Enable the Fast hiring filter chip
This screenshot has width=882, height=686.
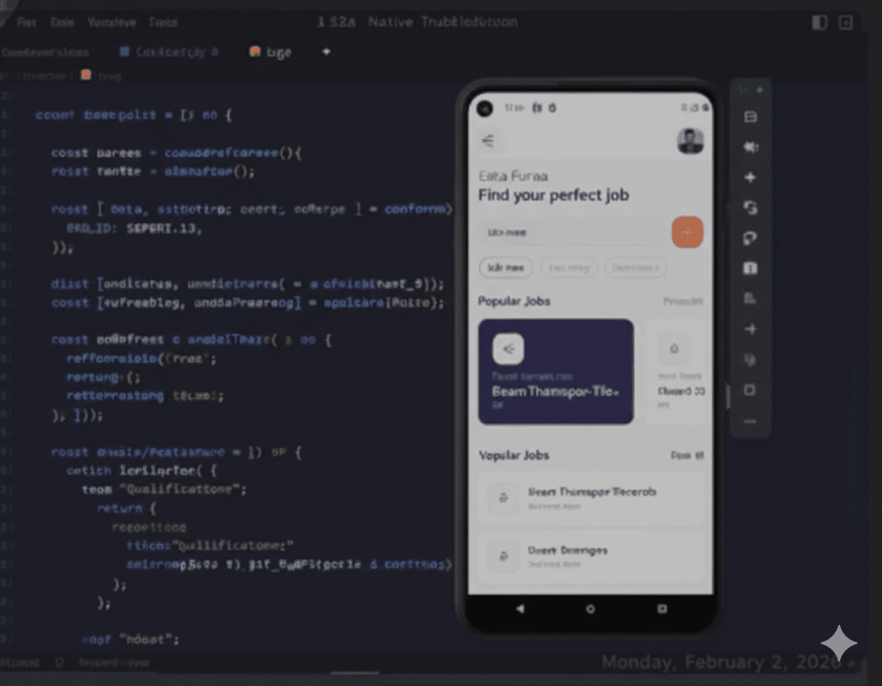(x=568, y=268)
